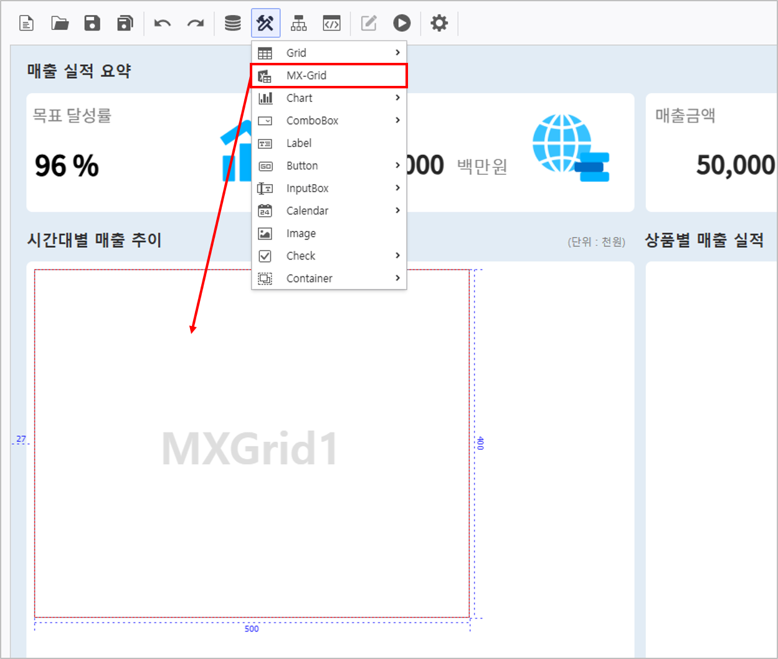Select MX-Grid from the component menu
The height and width of the screenshot is (659, 778).
[329, 75]
